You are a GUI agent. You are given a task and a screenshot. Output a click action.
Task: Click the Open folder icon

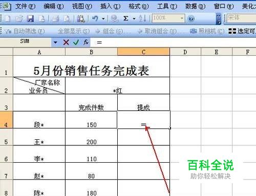click(19, 18)
